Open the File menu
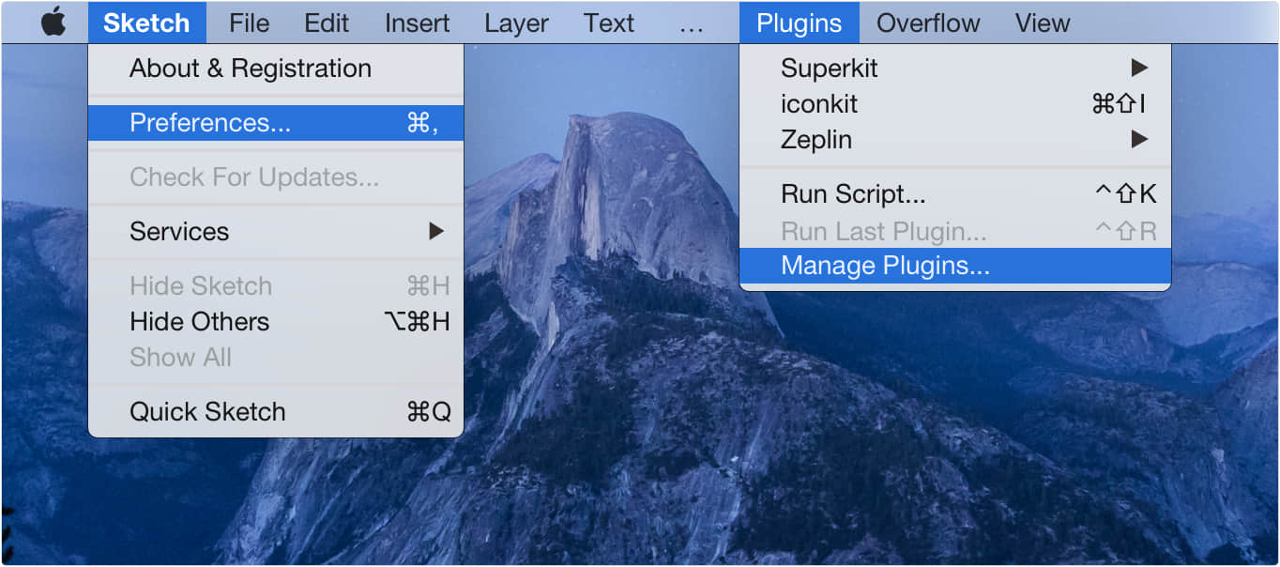Viewport: 1280px width, 567px height. pos(250,23)
